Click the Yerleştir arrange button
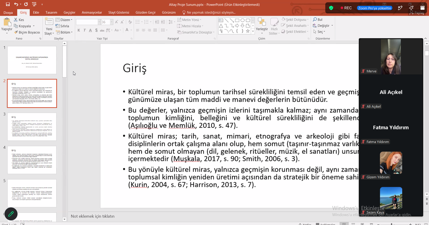The width and height of the screenshot is (429, 225). [262, 25]
